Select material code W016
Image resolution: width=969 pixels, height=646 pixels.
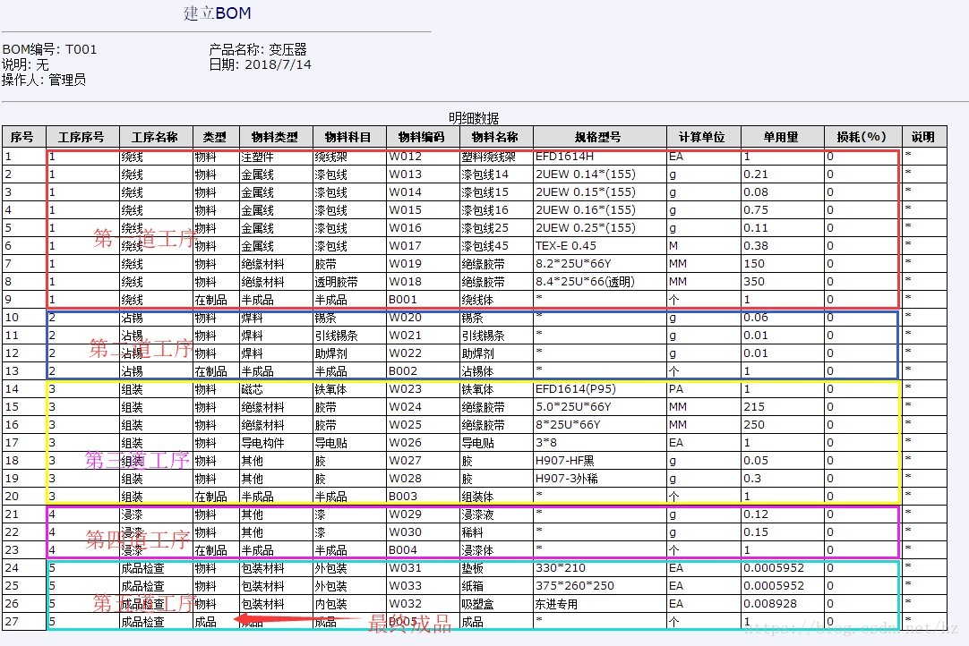[406, 228]
